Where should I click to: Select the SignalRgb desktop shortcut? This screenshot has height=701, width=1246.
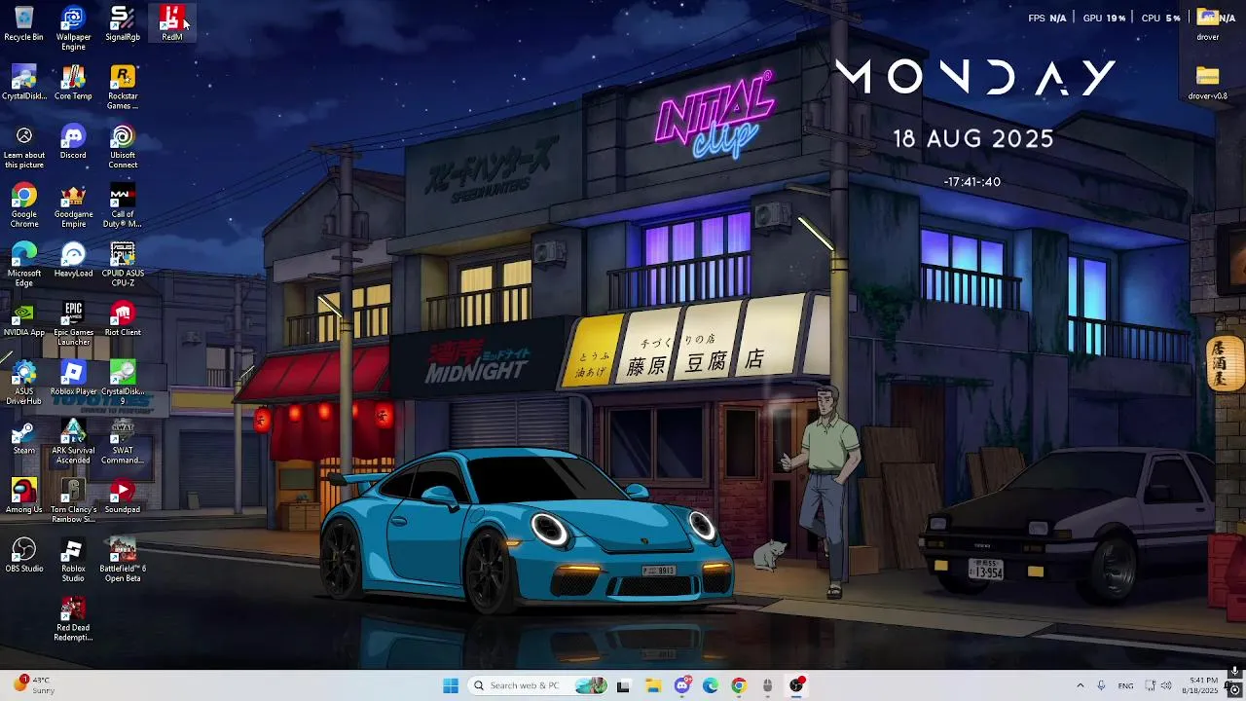[x=123, y=23]
